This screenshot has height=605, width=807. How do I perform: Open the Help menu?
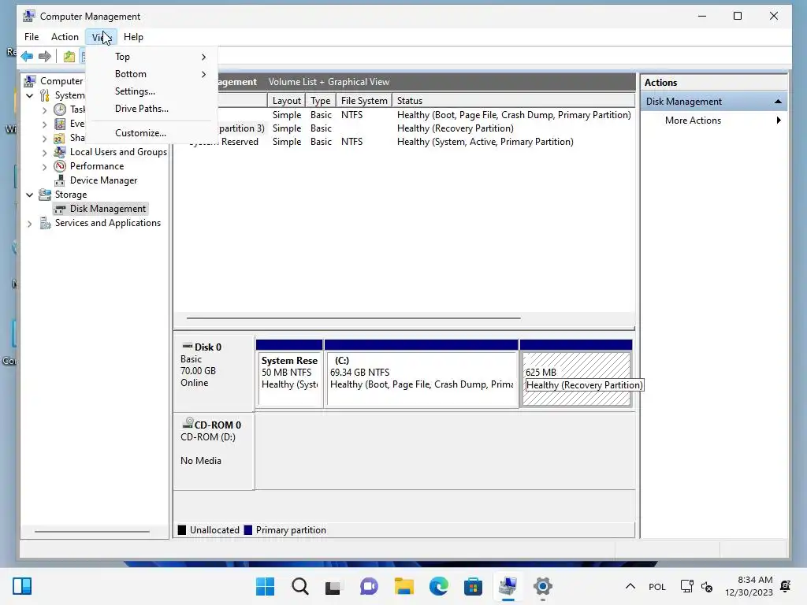pyautogui.click(x=133, y=36)
